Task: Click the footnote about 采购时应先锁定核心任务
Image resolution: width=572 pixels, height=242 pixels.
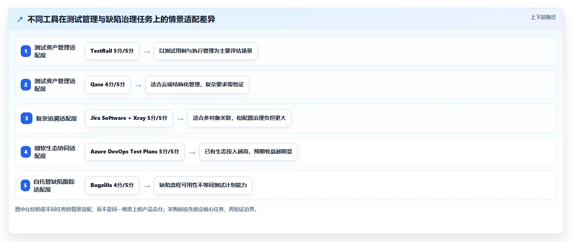Action: (x=136, y=210)
